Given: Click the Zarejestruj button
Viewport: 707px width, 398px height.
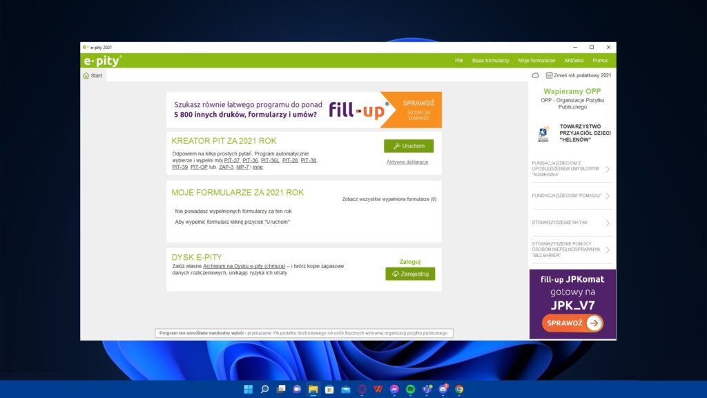Looking at the screenshot, I should [x=410, y=274].
